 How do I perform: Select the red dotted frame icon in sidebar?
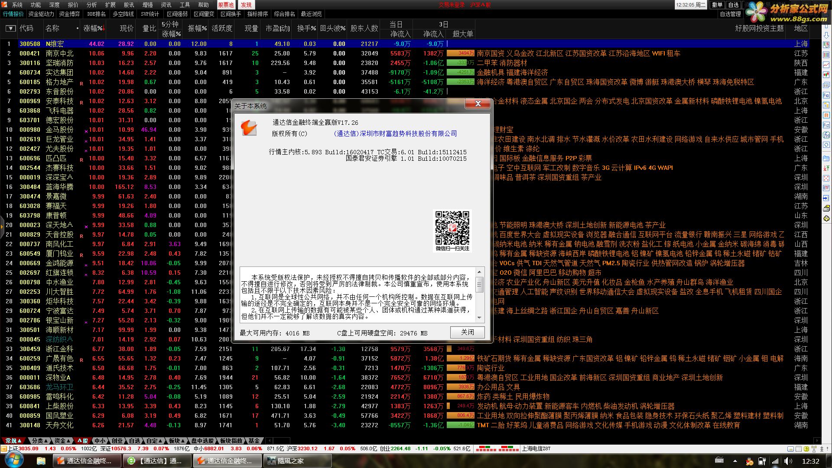826,178
